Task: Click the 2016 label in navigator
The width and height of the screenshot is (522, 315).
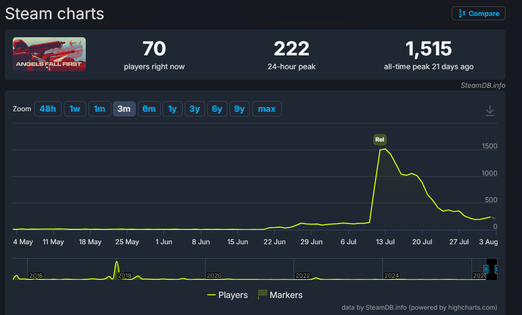Action: pyautogui.click(x=36, y=276)
